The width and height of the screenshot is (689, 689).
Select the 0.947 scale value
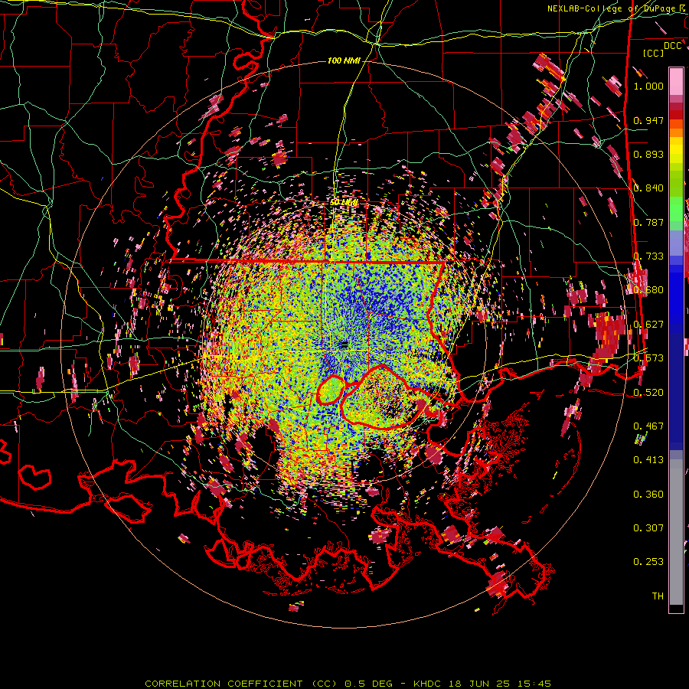648,120
